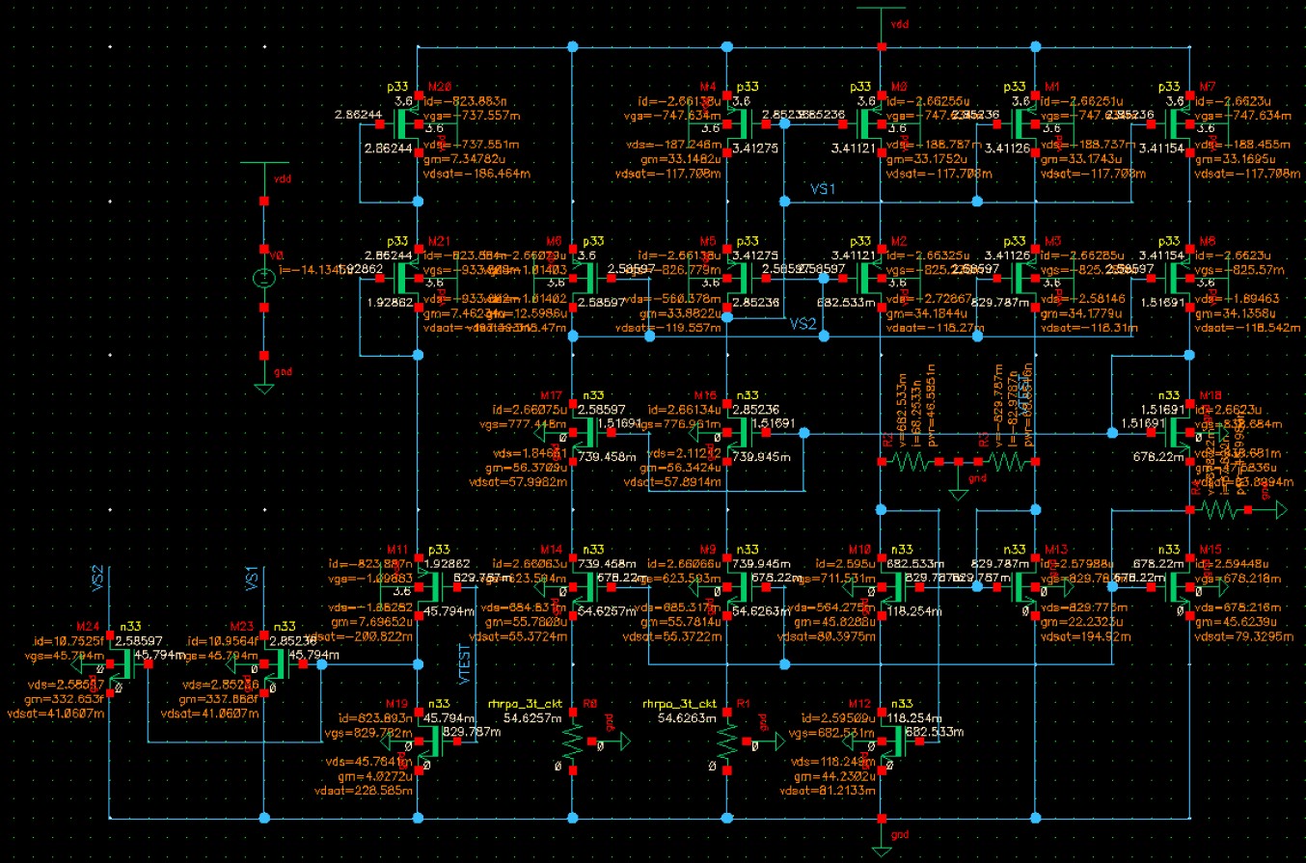Click R1's 54.6263m voltage value

point(687,718)
